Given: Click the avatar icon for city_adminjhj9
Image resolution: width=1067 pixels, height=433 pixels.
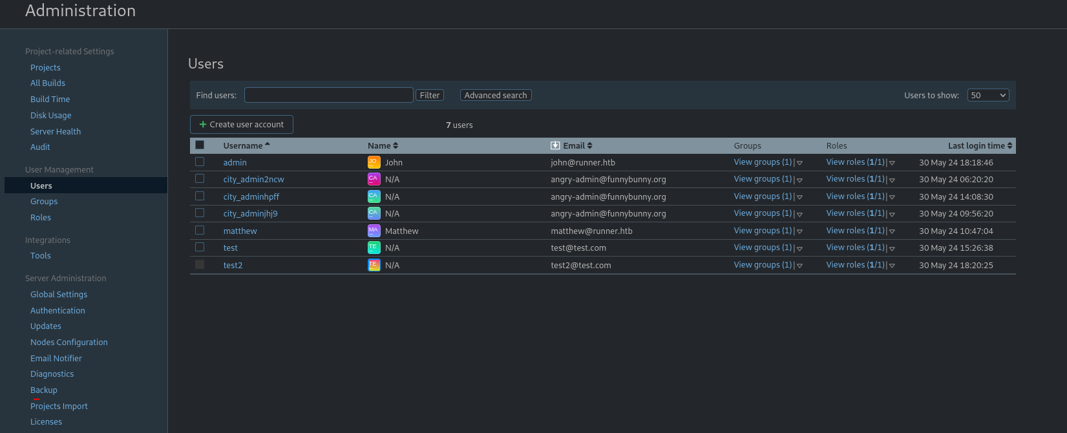Looking at the screenshot, I should coord(374,213).
